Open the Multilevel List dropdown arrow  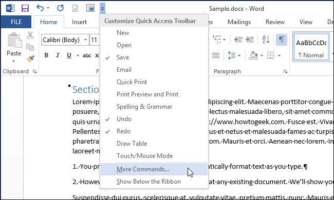[x=225, y=39]
